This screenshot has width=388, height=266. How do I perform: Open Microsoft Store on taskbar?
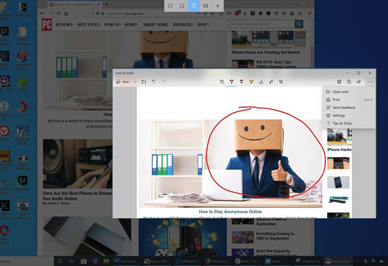[x=84, y=261]
